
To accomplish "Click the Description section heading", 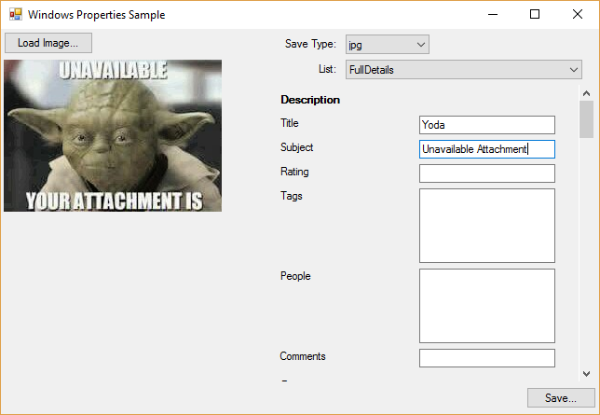I will [310, 100].
